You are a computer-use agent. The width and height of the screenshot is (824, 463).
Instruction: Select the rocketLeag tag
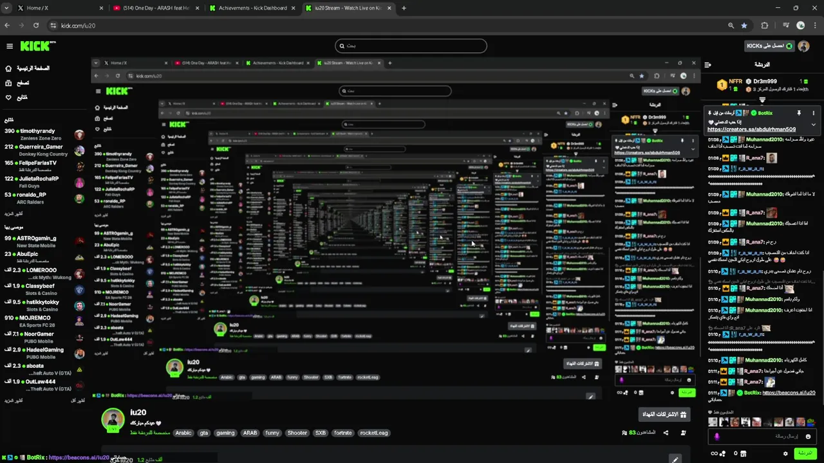(x=374, y=433)
